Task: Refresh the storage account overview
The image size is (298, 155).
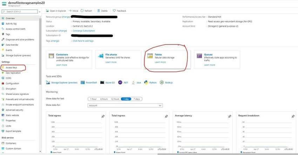Action: (x=86, y=11)
